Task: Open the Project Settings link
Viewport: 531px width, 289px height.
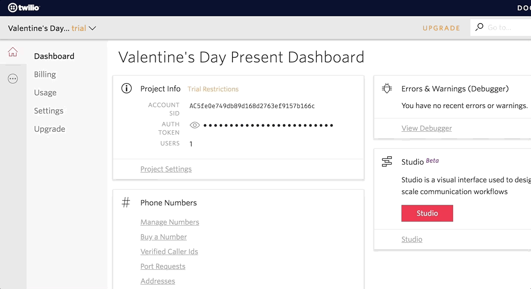Action: point(166,169)
